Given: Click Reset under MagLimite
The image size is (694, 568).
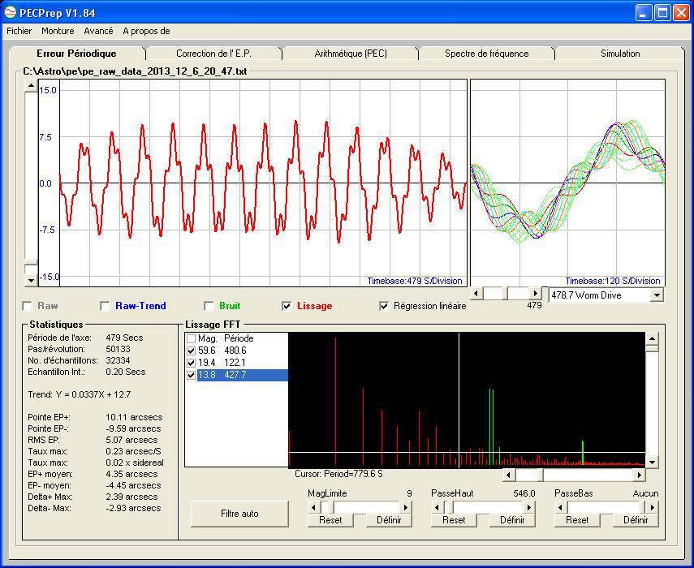Looking at the screenshot, I should (330, 520).
